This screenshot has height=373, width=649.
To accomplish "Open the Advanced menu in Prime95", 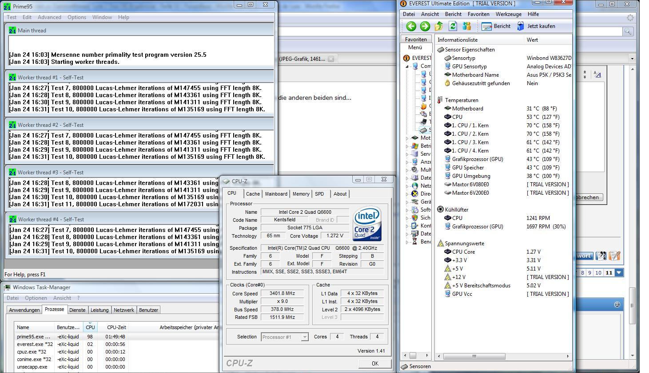I will [49, 17].
